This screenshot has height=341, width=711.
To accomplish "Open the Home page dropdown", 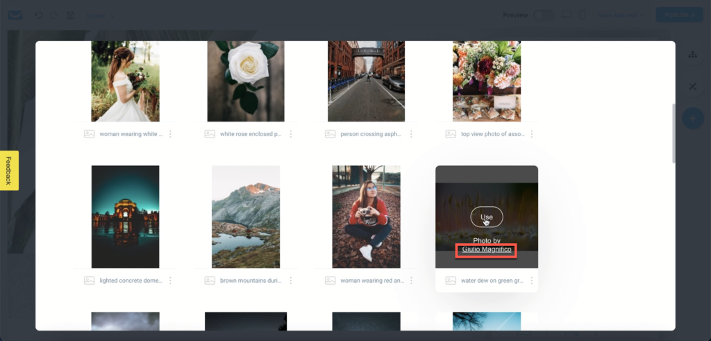I will point(101,15).
